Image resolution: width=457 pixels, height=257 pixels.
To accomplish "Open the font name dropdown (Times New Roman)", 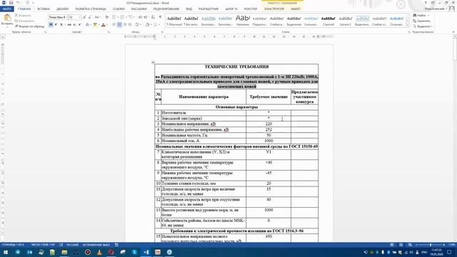I will (66, 17).
